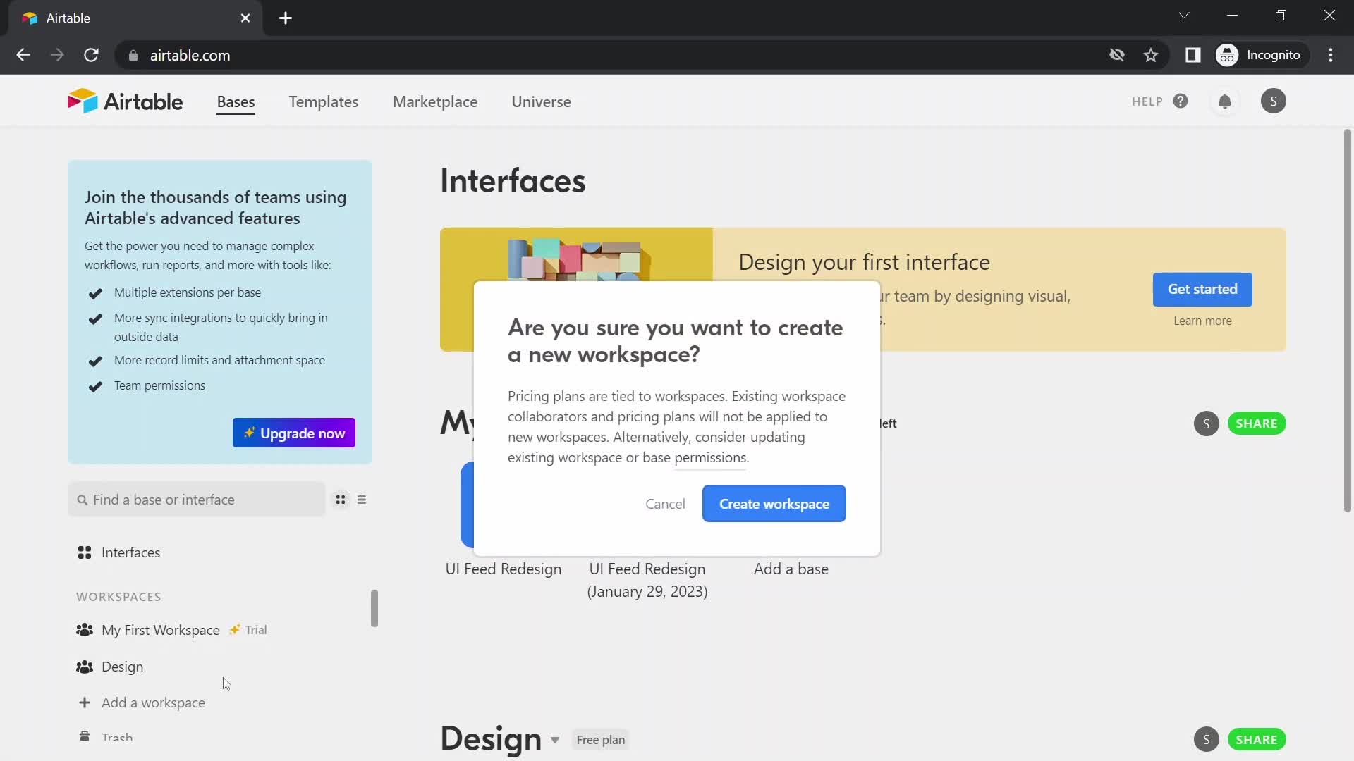Click the Design workspace group icon
The image size is (1354, 761).
click(x=85, y=666)
